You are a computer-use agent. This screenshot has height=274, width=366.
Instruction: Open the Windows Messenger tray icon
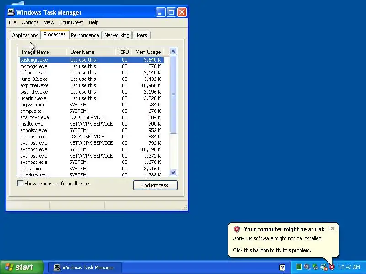323,267
